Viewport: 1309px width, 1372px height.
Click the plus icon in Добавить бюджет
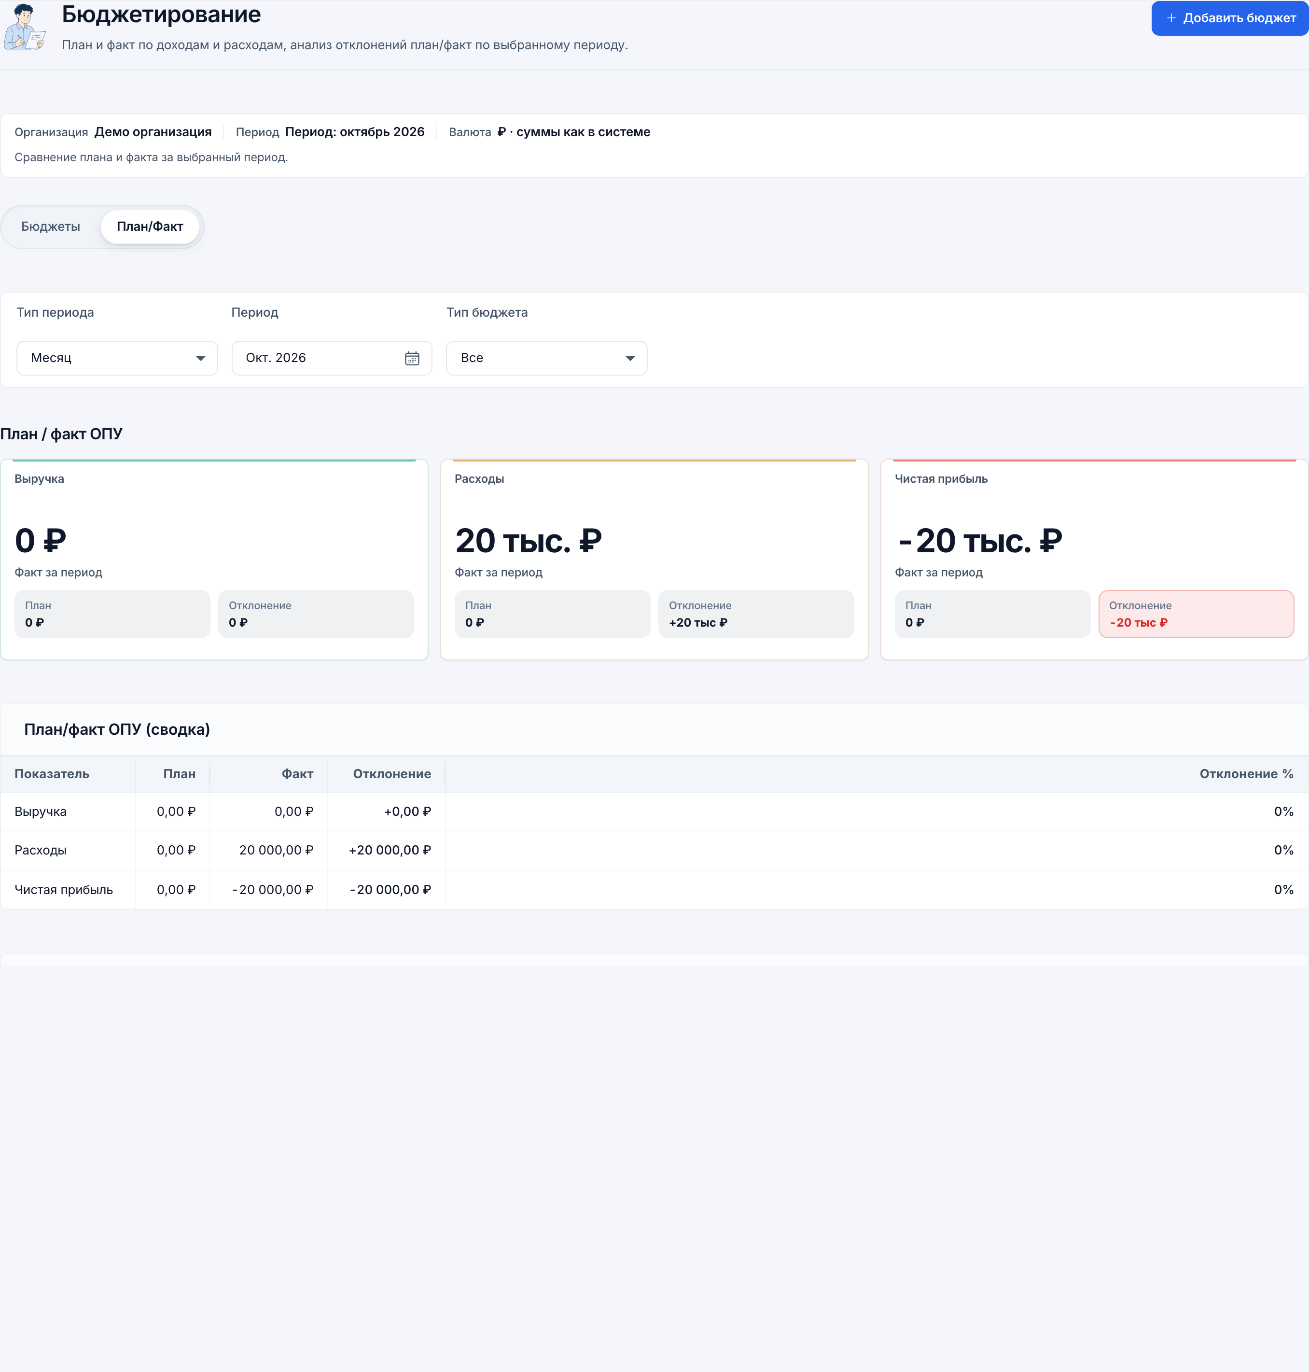[1171, 18]
